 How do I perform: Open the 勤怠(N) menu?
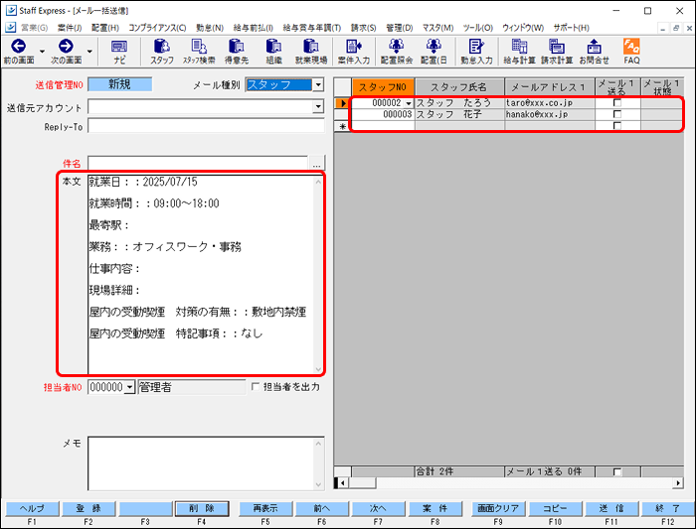click(x=210, y=28)
